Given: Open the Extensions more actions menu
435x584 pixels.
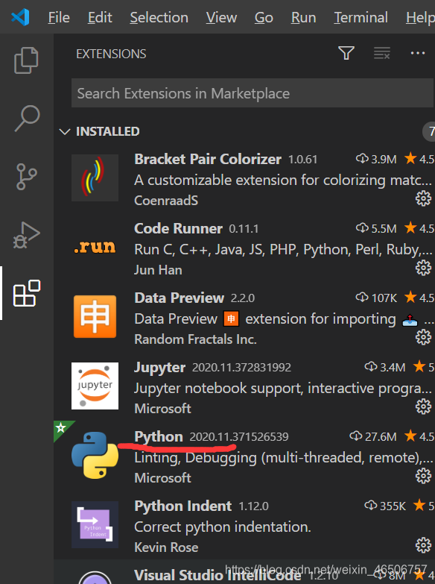Looking at the screenshot, I should 418,53.
